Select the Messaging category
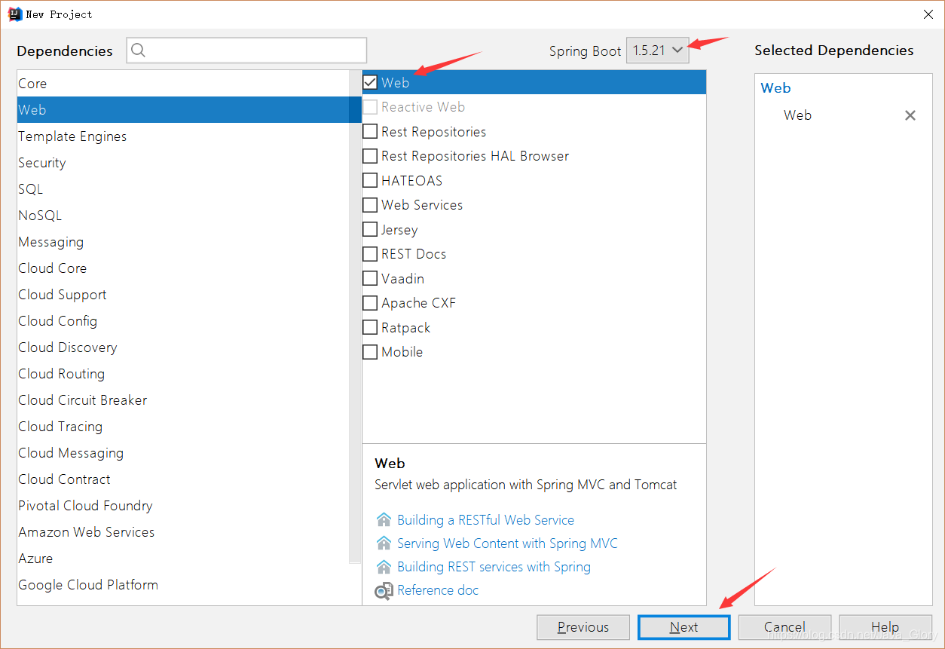Screen dimensions: 945x649 (183, 242)
